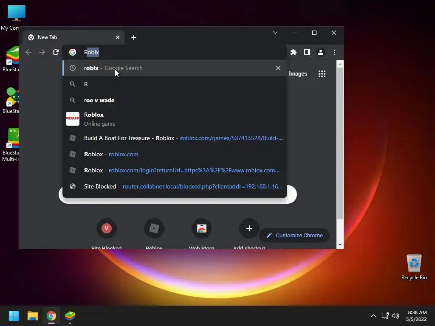Click the Customize Chrome button
The height and width of the screenshot is (326, 435).
pos(294,235)
